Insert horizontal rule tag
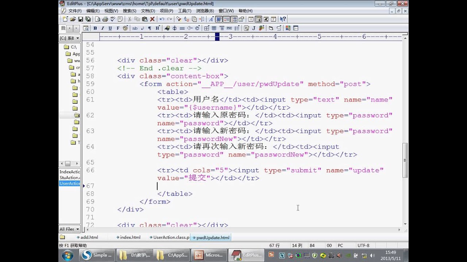467x262 pixels. [182, 28]
